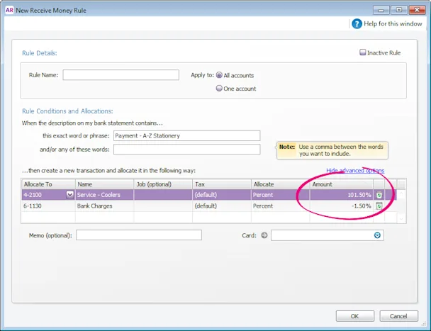
Task: Click the (default) tax cell for Bank Charges
Action: [222, 206]
